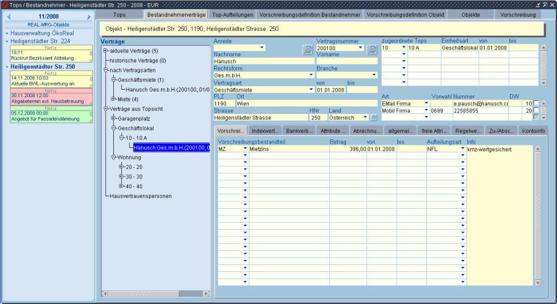Open Land Österreich dropdown
The image size is (557, 304).
pyautogui.click(x=365, y=118)
